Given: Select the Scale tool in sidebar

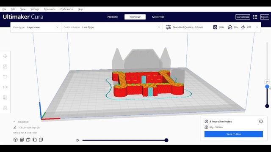Looking at the screenshot, I should tap(5, 67).
